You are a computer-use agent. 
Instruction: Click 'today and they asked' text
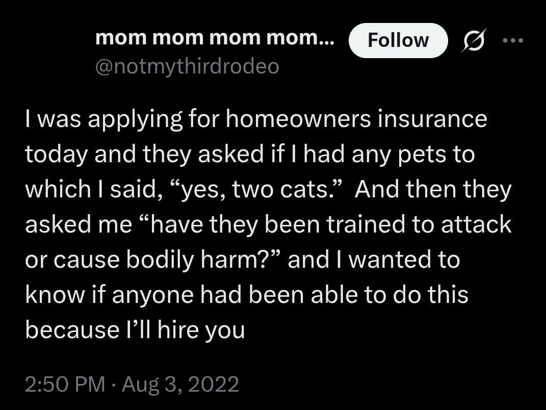(144, 155)
